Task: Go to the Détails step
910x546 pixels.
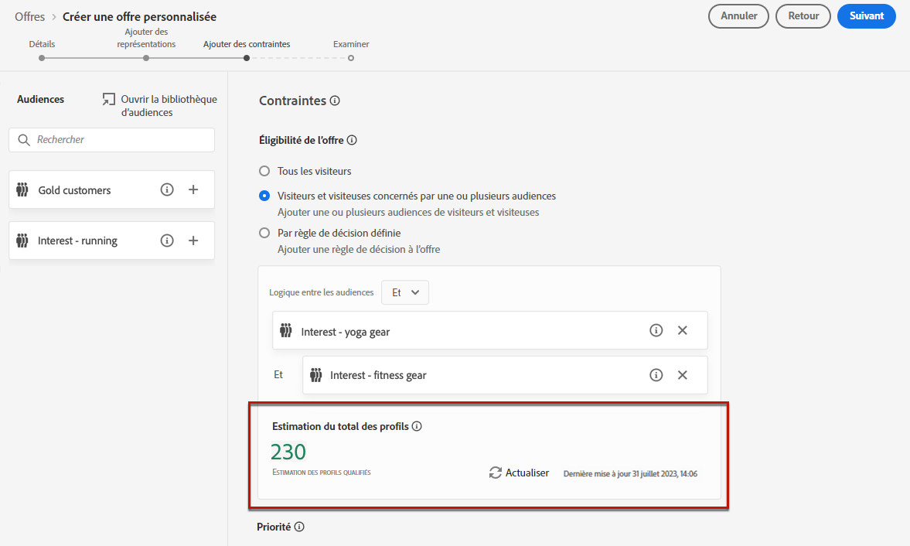Action: 42,57
